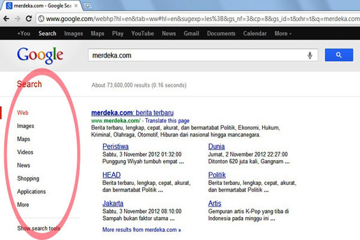Click text Sabtu, 3 November 2012 08:10:00
Image resolution: width=360 pixels, height=240 pixels.
click(x=142, y=211)
